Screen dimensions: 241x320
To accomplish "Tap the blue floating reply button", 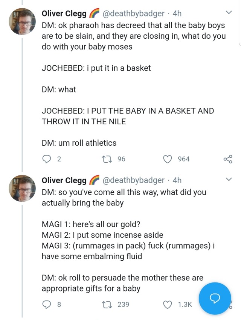I will point(215,299).
